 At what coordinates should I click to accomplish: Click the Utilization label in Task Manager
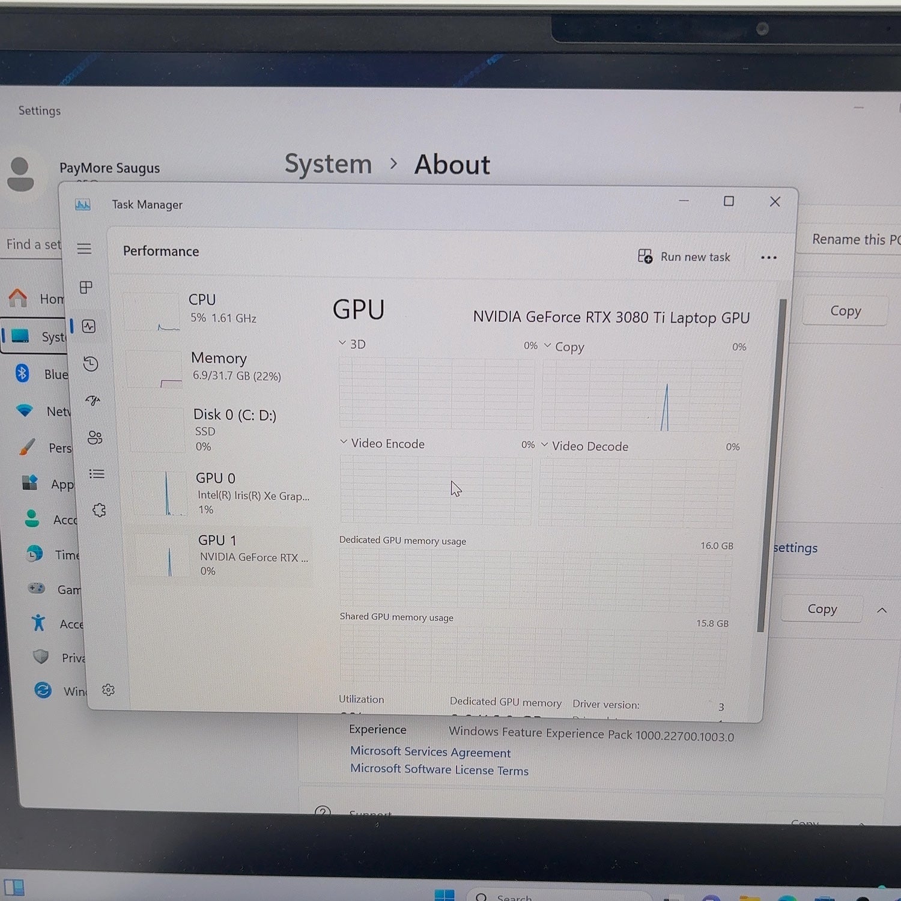pos(361,699)
